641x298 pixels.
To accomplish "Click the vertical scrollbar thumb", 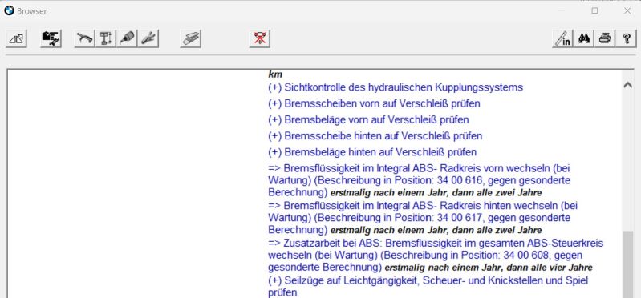I will point(627,264).
